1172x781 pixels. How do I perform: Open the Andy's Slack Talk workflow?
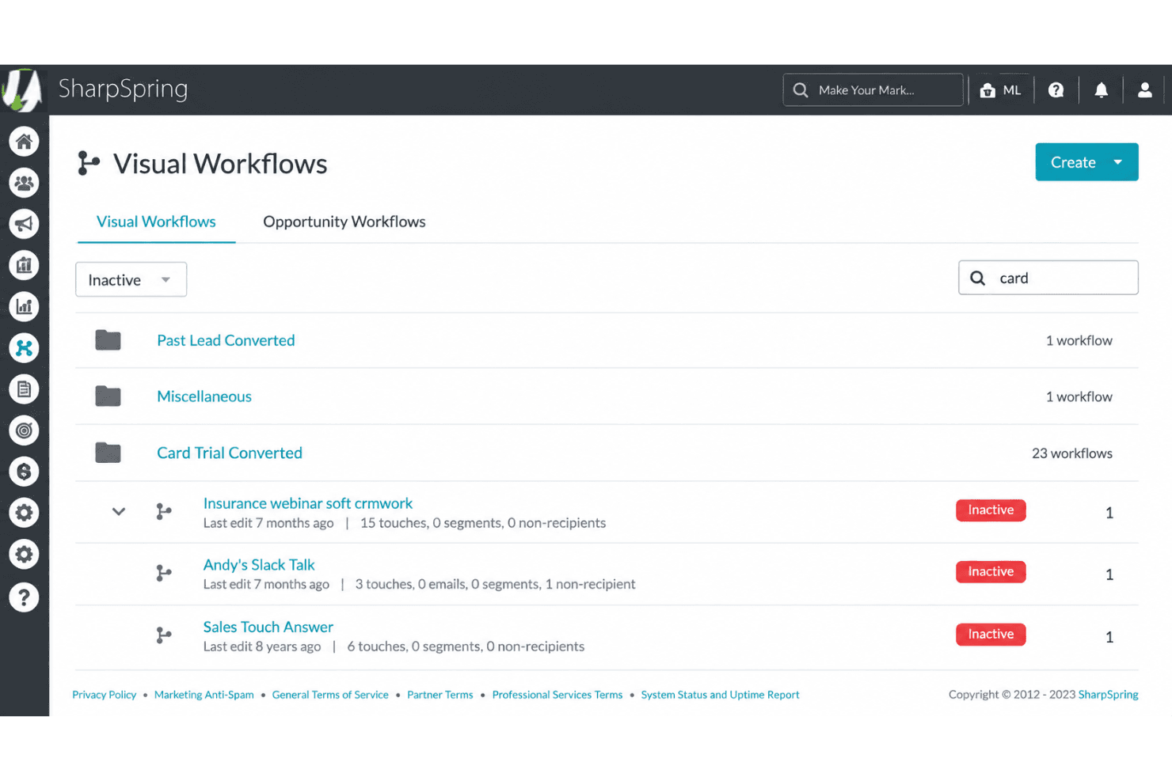pos(259,565)
